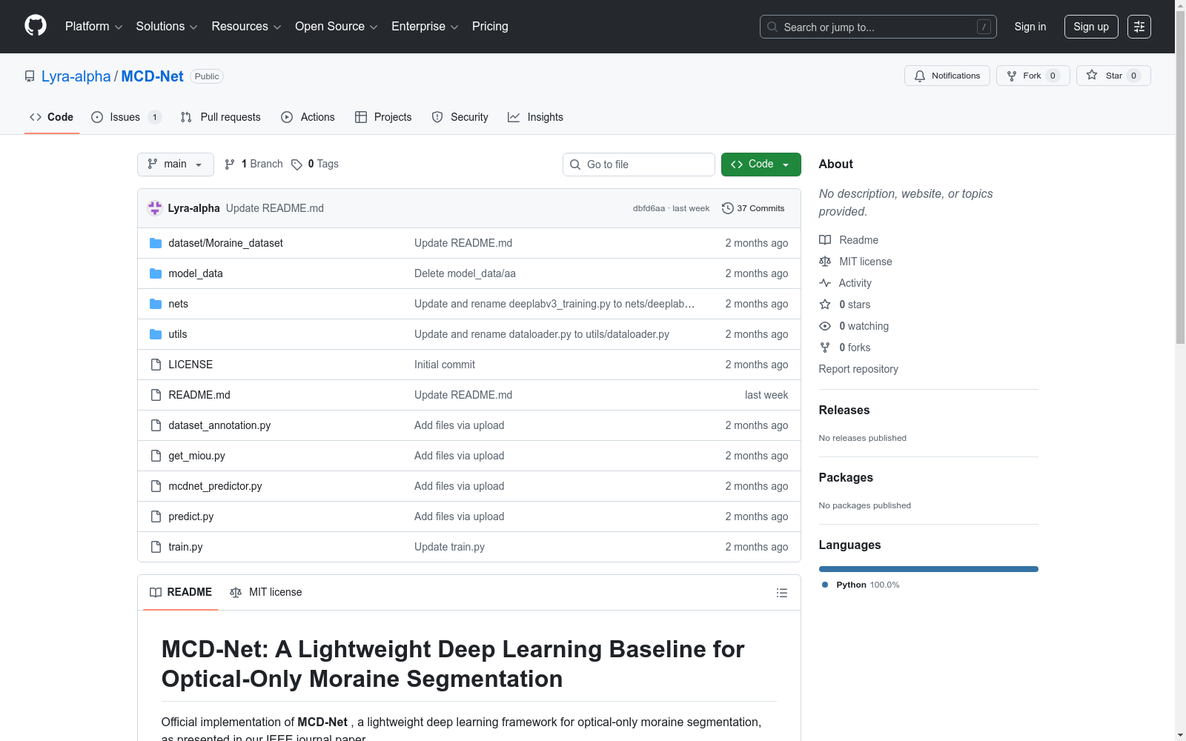
Task: Open the Lyra-alpha owner link in breadcrumb
Action: tap(76, 76)
